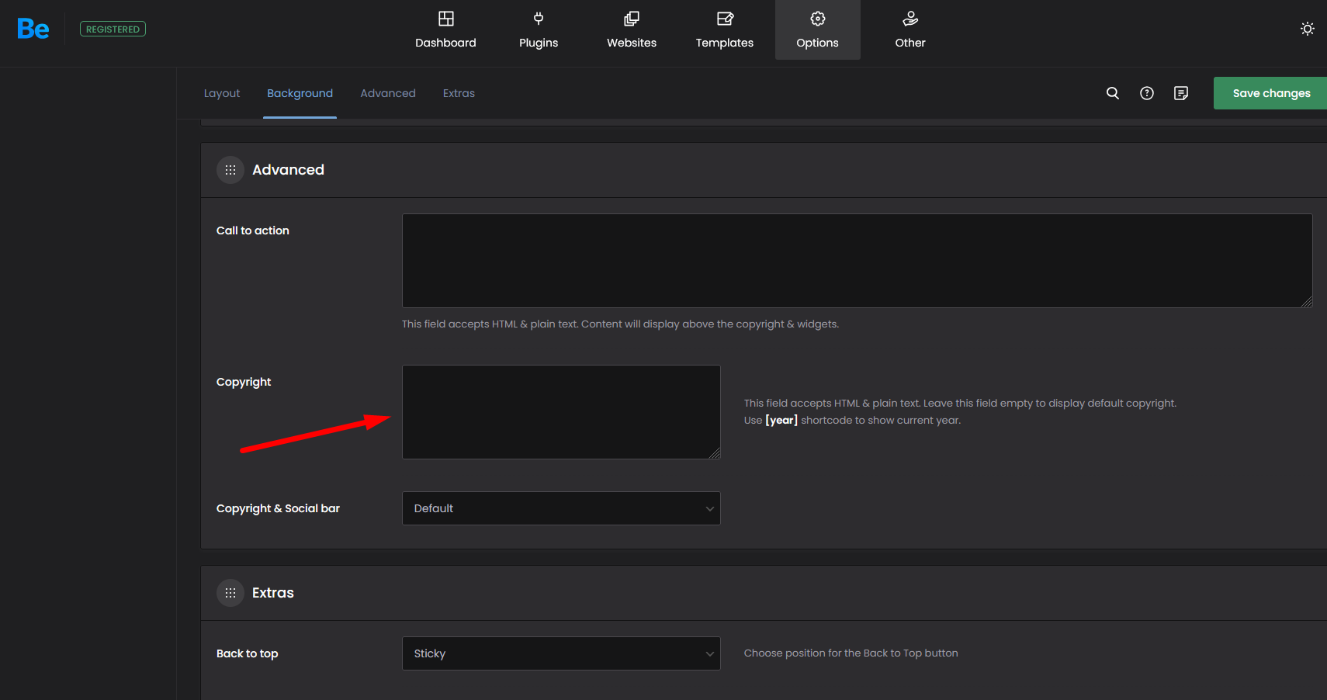Switch to the Advanced tab

pyautogui.click(x=388, y=93)
